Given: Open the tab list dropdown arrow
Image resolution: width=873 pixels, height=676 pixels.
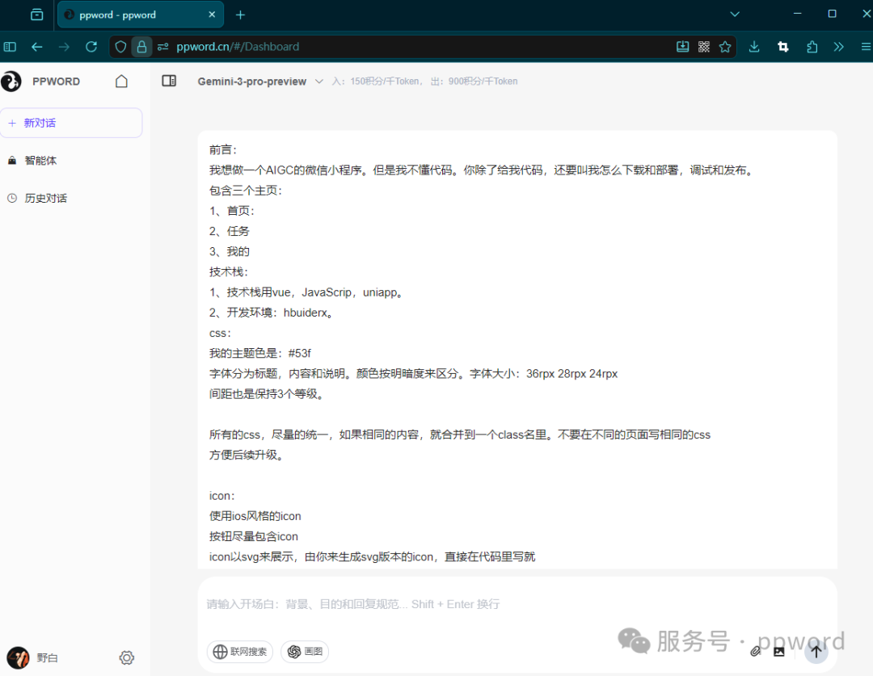Looking at the screenshot, I should [x=734, y=14].
